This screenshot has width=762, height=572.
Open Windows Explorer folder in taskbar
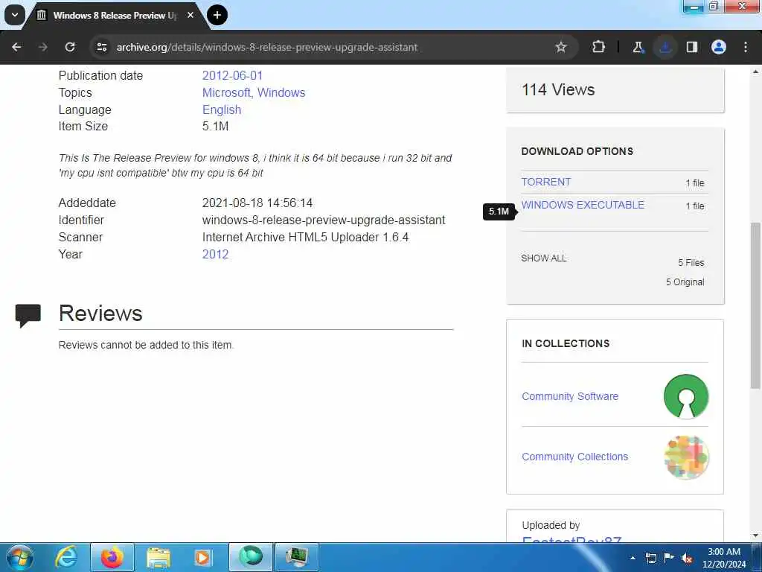click(x=159, y=557)
